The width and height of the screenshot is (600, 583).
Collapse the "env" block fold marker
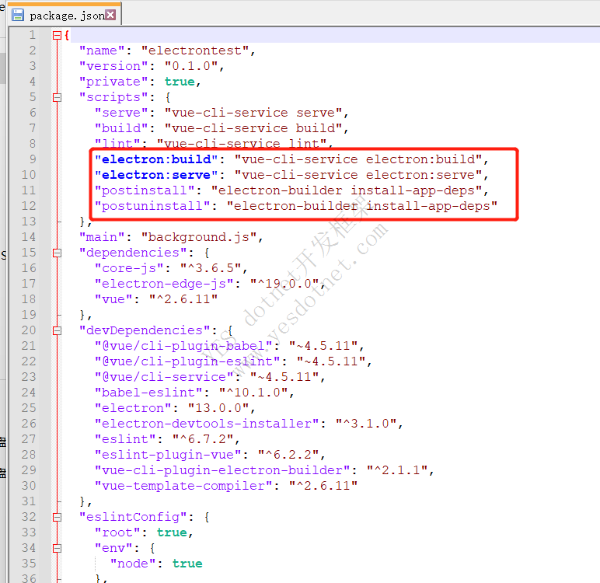click(57, 548)
